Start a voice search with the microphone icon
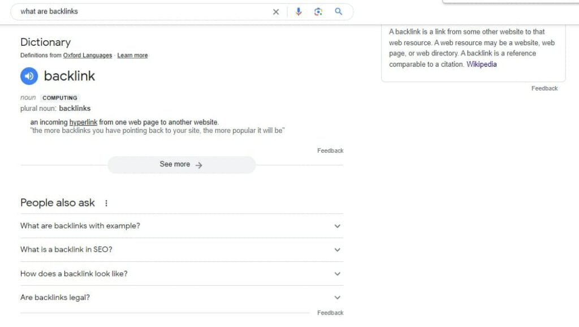This screenshot has height=327, width=579. coord(299,11)
